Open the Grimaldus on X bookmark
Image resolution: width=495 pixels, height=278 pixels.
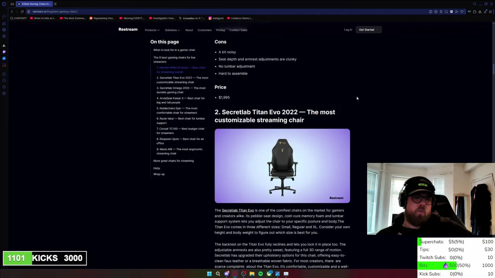(192, 18)
